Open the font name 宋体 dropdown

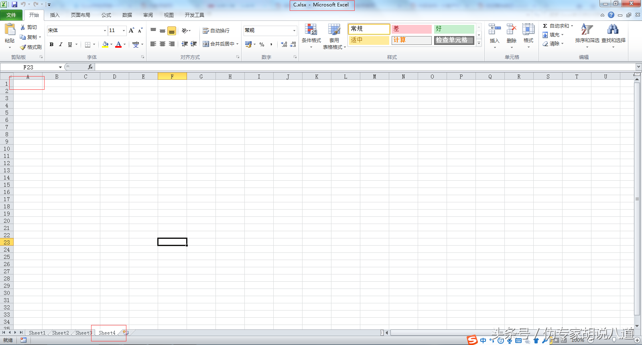click(105, 30)
